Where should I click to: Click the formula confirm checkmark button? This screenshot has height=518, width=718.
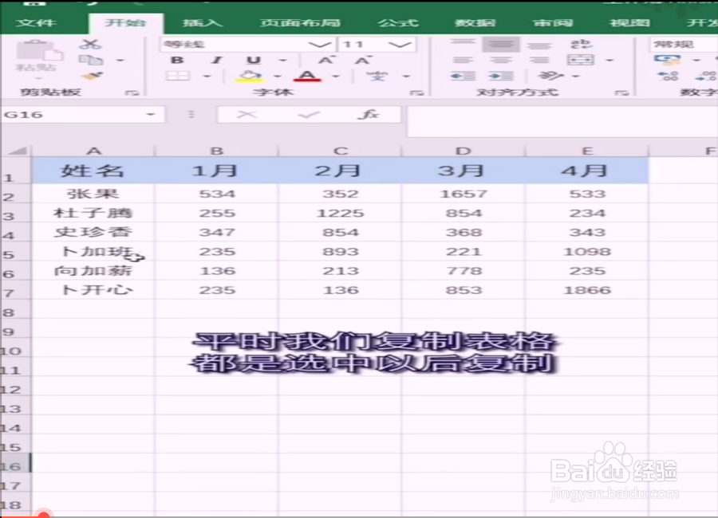coord(309,115)
